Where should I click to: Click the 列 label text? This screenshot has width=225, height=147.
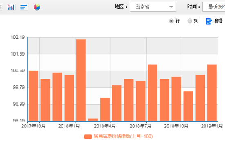pyautogui.click(x=196, y=21)
